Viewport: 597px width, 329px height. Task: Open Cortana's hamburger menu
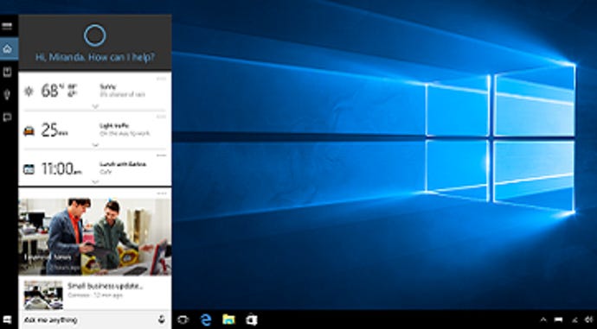point(7,26)
